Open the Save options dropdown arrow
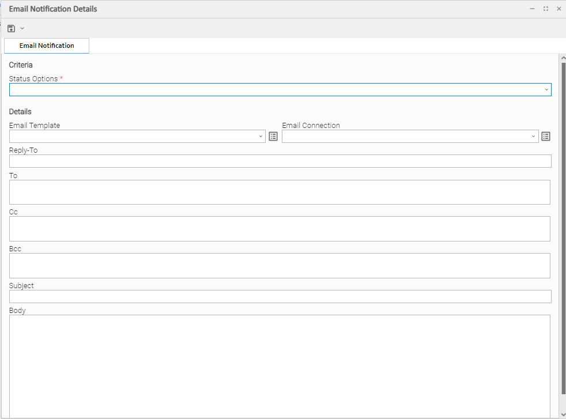566x419 pixels. click(x=22, y=28)
